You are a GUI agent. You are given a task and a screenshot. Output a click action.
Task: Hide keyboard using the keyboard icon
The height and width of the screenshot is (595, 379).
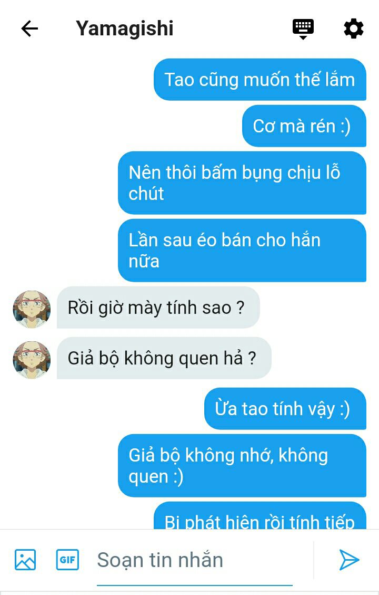click(303, 29)
